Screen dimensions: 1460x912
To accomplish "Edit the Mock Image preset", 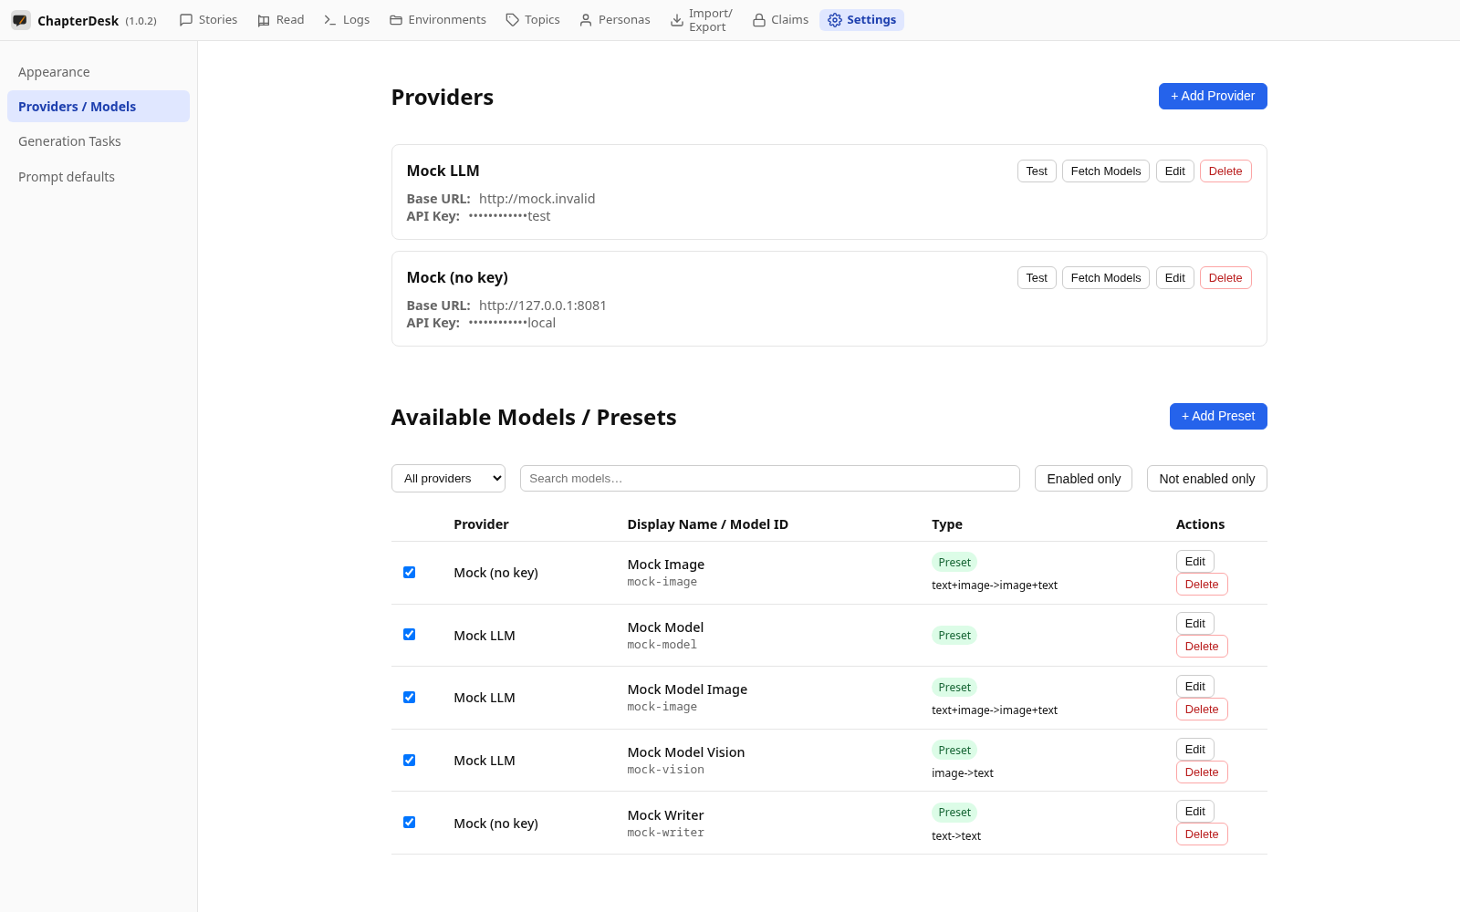I will point(1195,562).
